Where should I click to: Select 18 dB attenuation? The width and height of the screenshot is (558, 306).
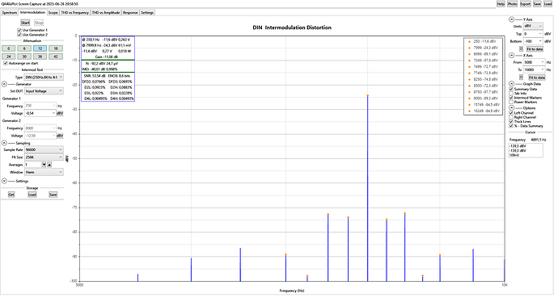(x=56, y=48)
